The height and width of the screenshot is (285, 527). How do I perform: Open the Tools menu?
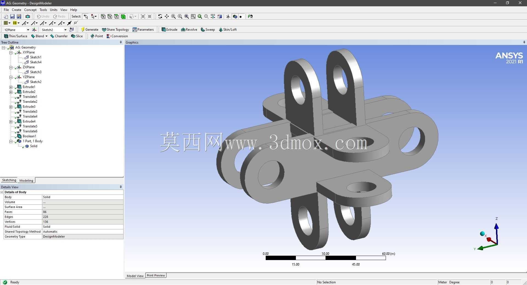pos(43,10)
